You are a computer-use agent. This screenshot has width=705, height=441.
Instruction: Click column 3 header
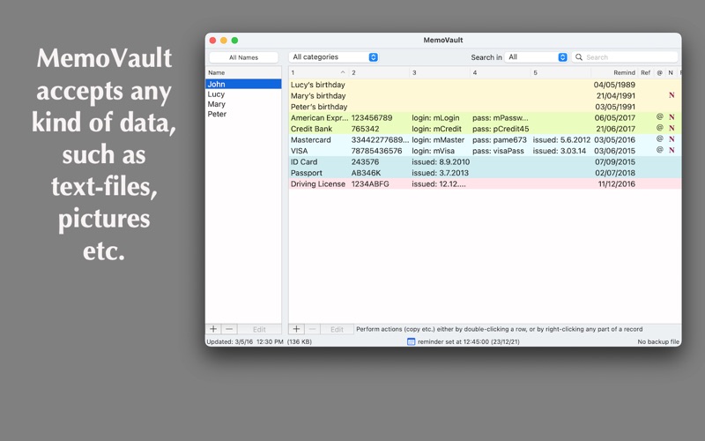(440, 72)
